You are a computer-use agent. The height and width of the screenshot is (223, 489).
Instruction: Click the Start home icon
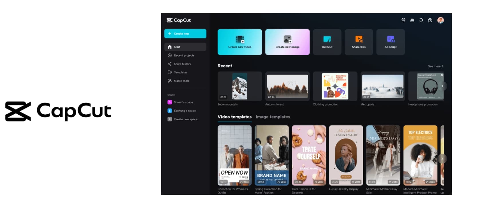tap(170, 47)
